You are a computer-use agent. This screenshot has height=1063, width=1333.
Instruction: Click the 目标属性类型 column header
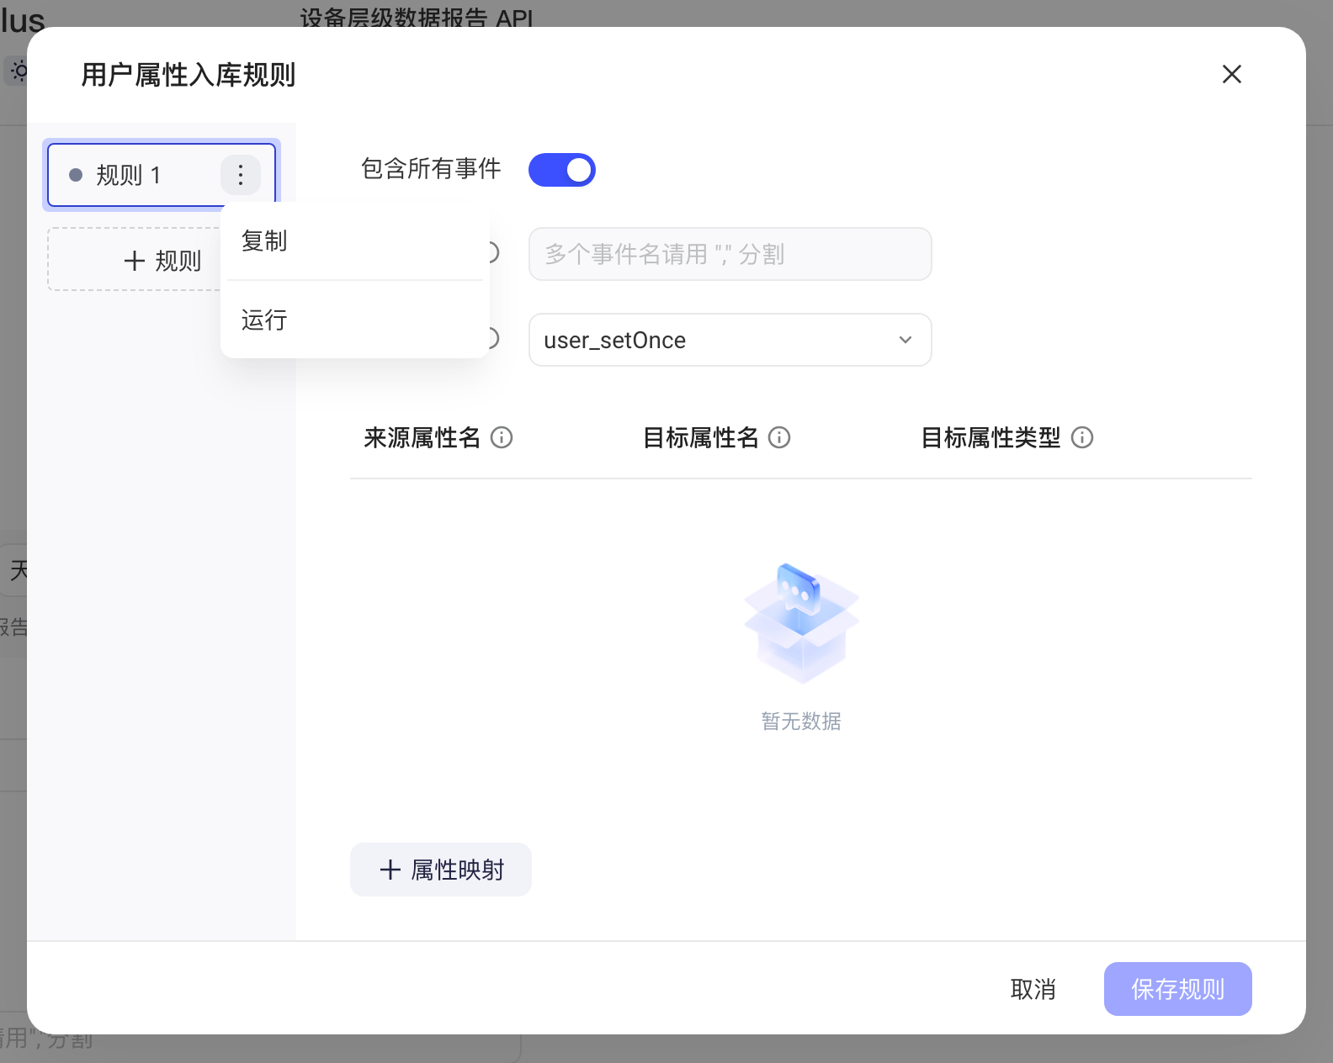pyautogui.click(x=990, y=437)
